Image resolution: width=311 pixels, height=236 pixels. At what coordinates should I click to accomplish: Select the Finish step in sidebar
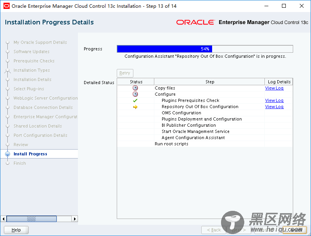pyautogui.click(x=20, y=163)
